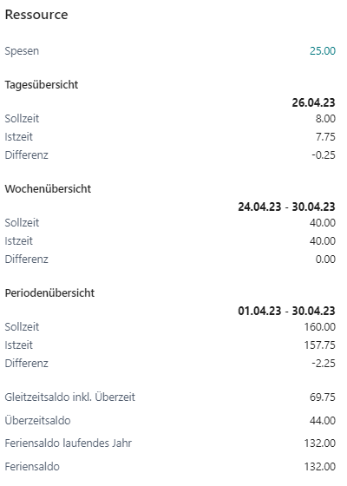Select the daily Differenz value -0.25

[x=324, y=154]
